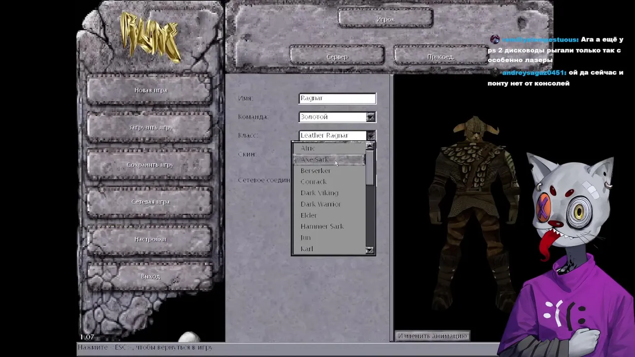Click the player character model preview
Screen dimensions: 635x357
click(x=475, y=213)
